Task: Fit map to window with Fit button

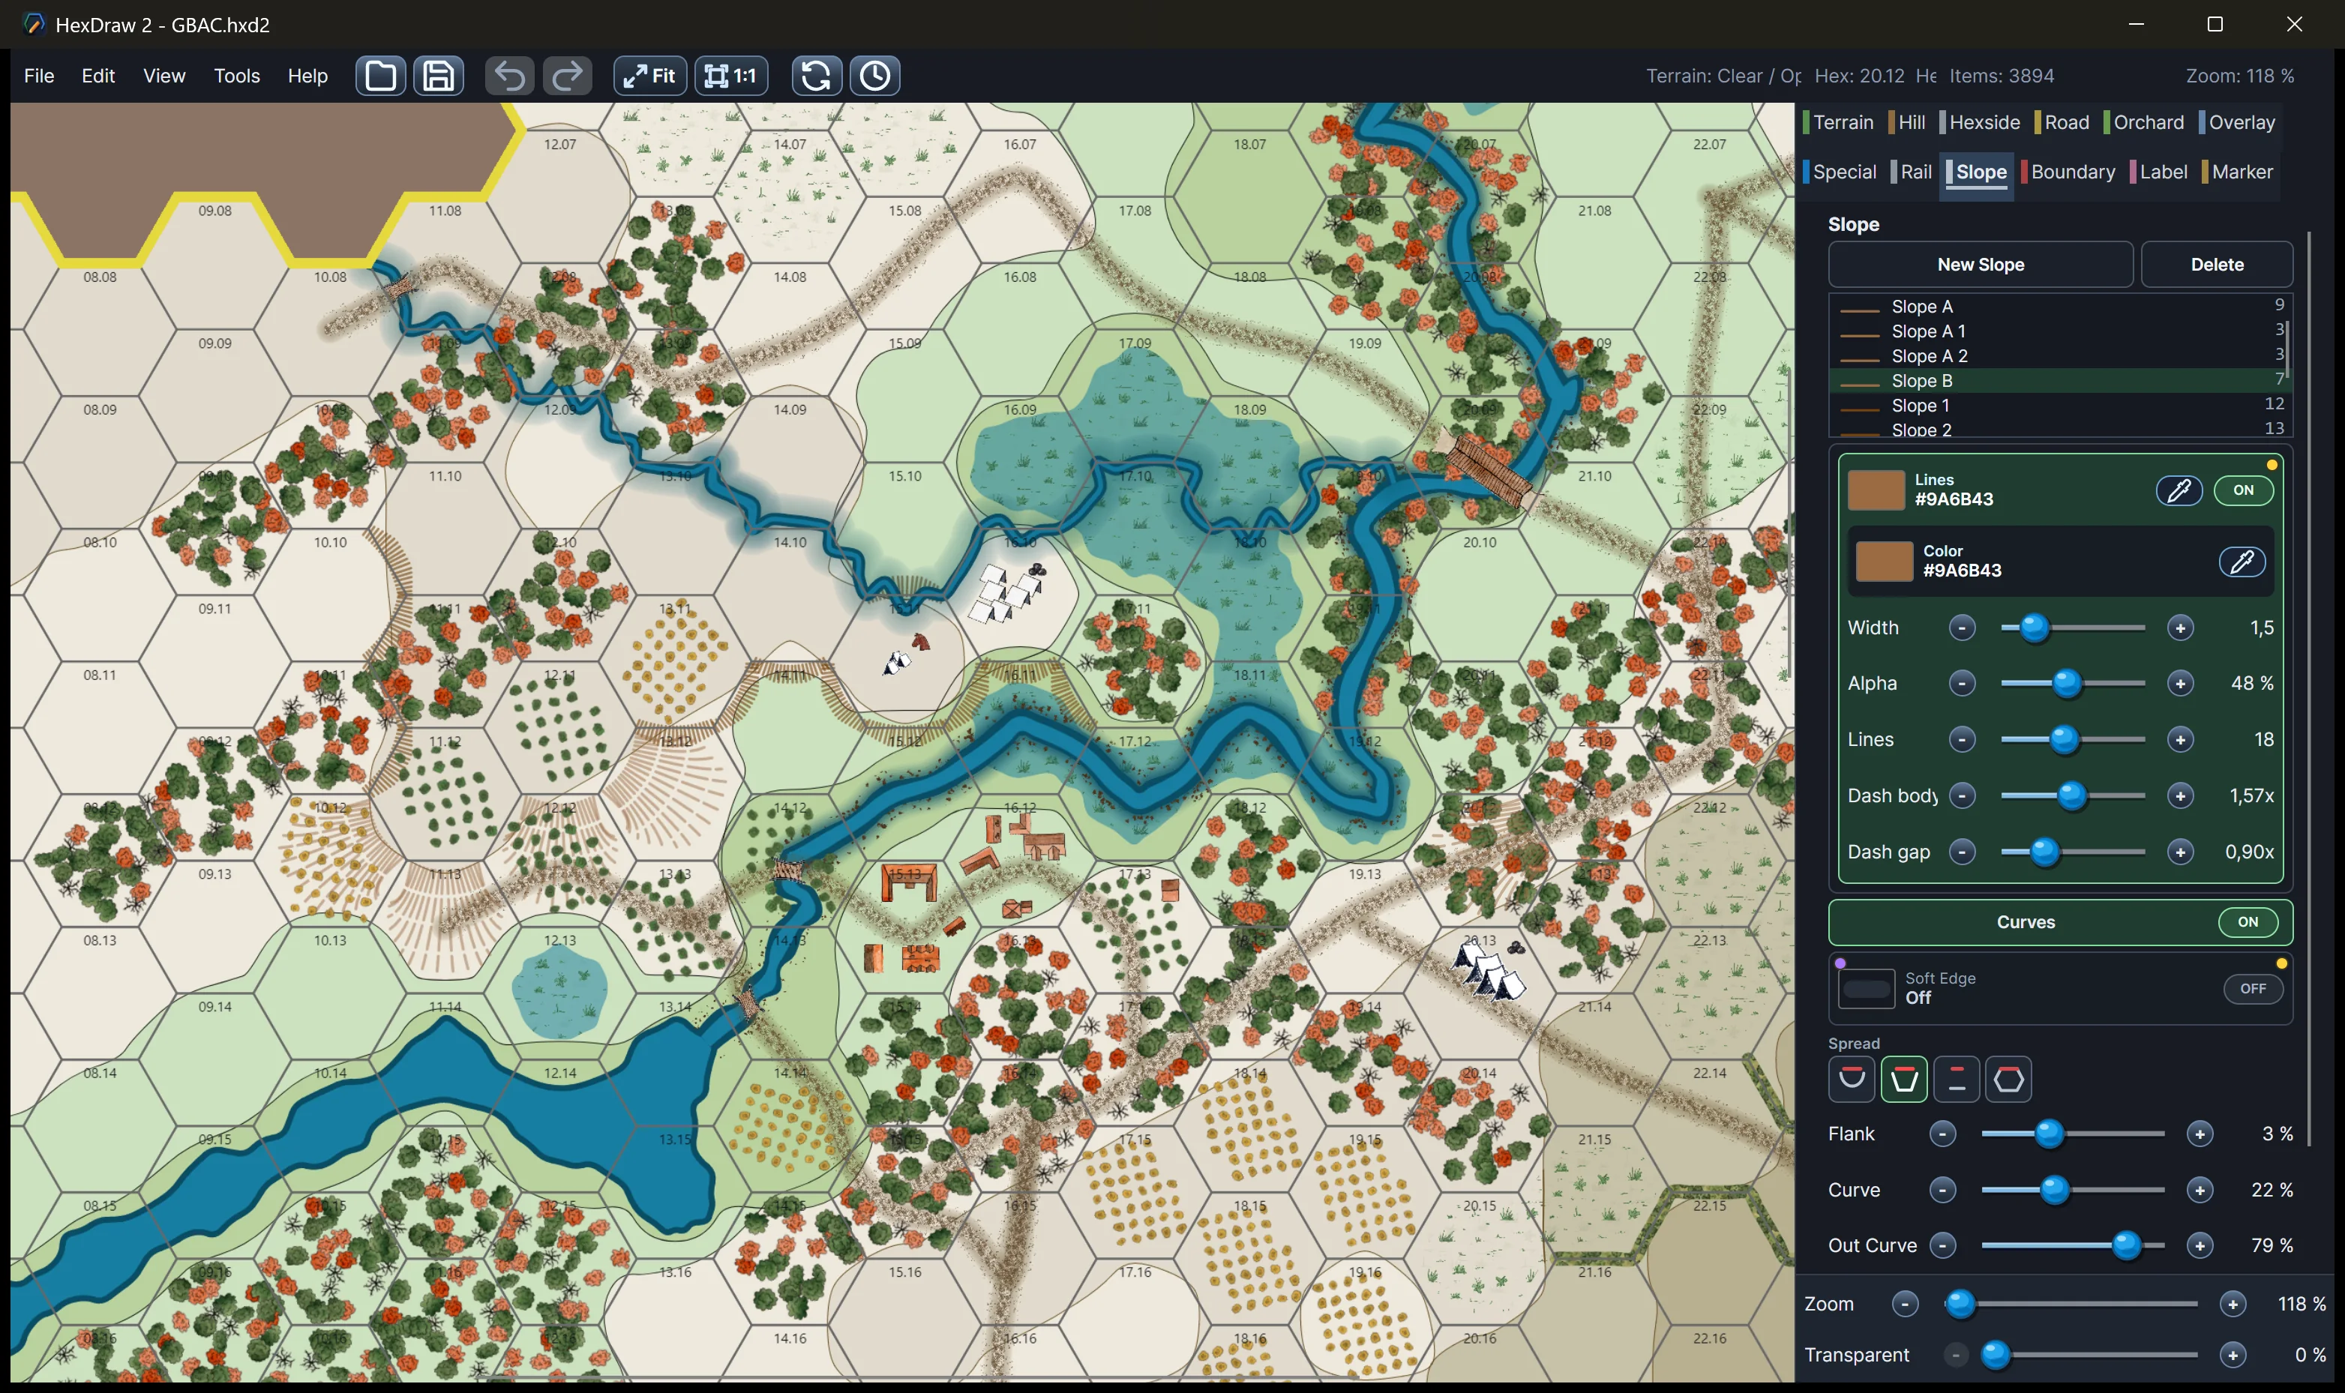Action: tap(649, 76)
